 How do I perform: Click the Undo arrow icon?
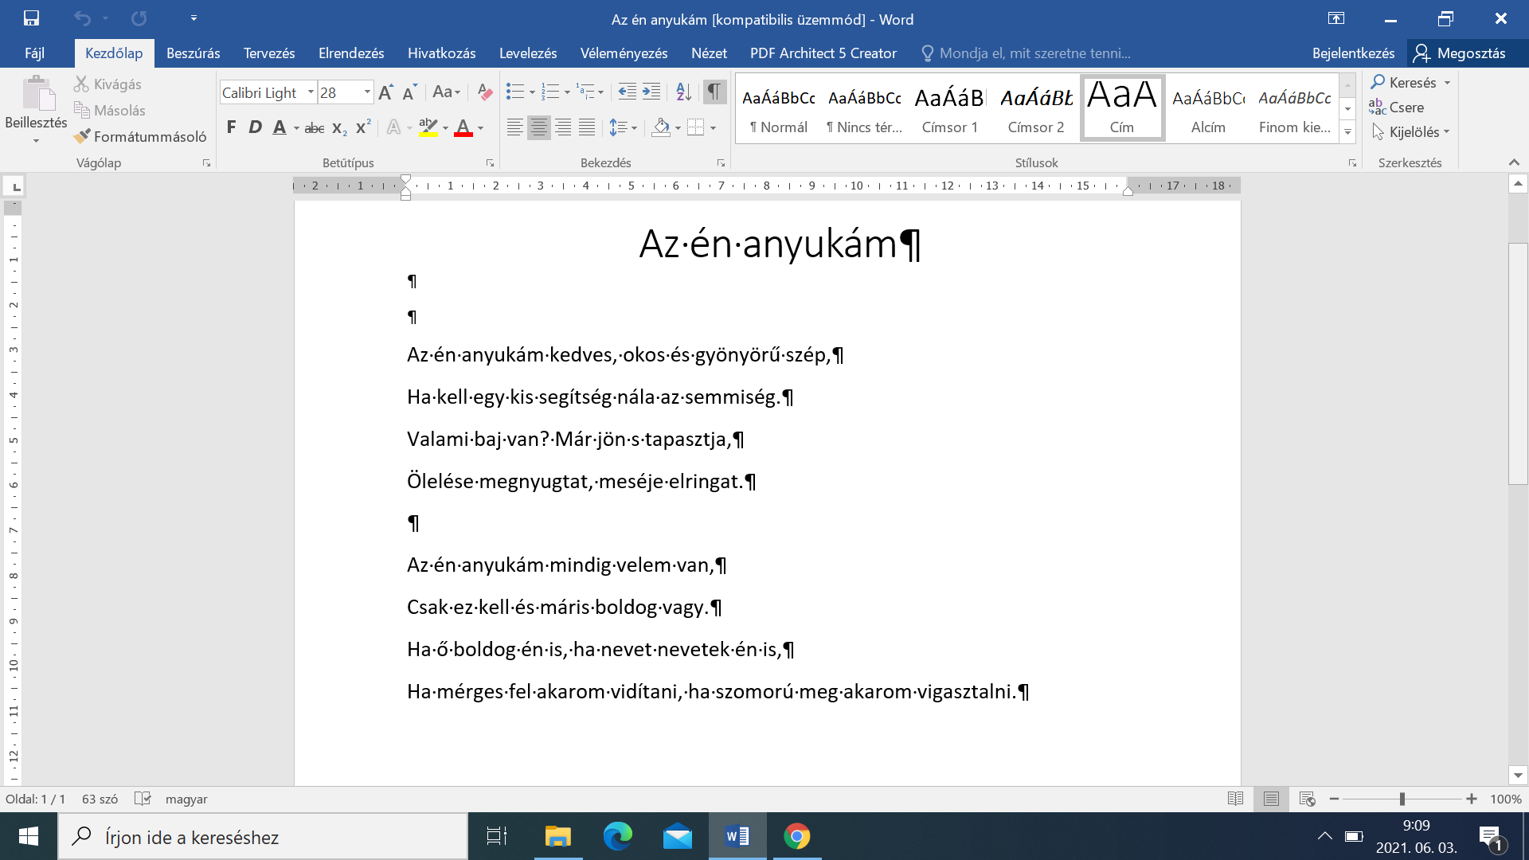[82, 18]
